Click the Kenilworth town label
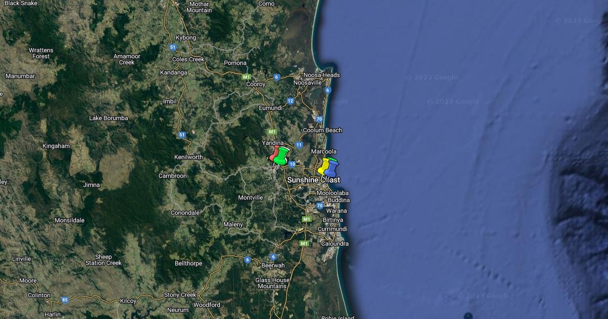This screenshot has width=608, height=319. pyautogui.click(x=188, y=157)
